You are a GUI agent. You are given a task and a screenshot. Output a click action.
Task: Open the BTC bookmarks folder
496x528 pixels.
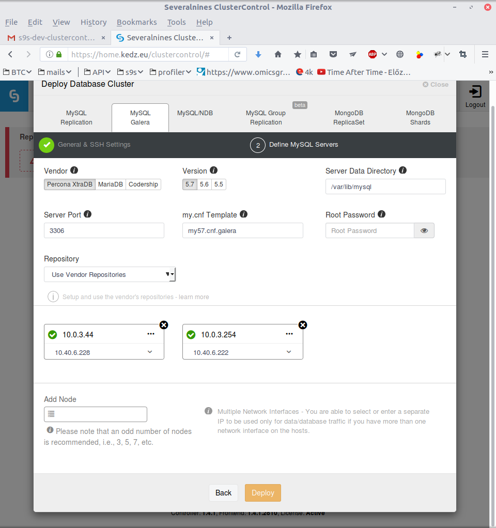[x=17, y=72]
